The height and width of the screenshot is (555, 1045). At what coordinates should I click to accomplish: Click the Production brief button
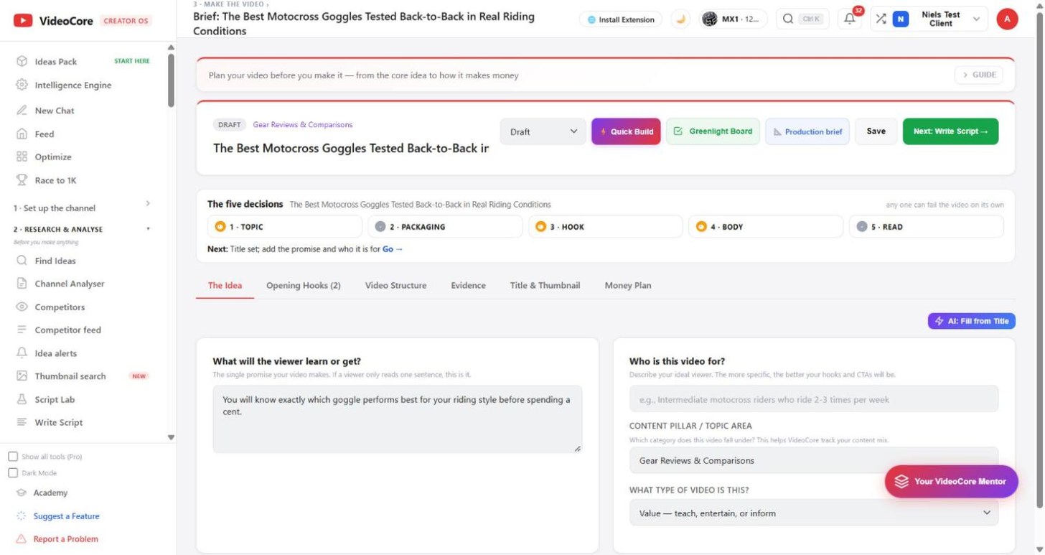click(x=807, y=131)
